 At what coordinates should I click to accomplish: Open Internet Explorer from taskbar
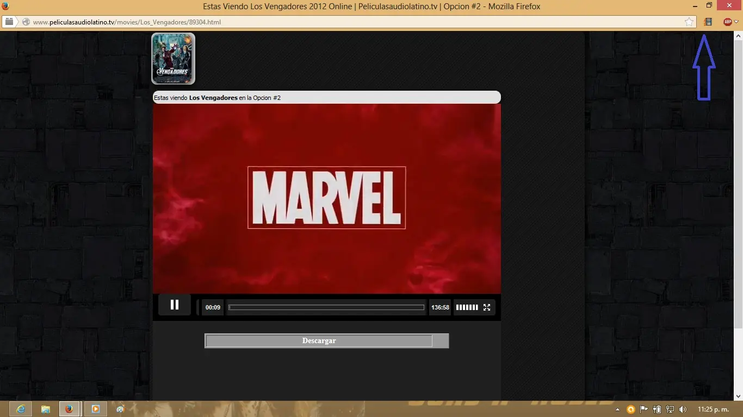pyautogui.click(x=21, y=409)
